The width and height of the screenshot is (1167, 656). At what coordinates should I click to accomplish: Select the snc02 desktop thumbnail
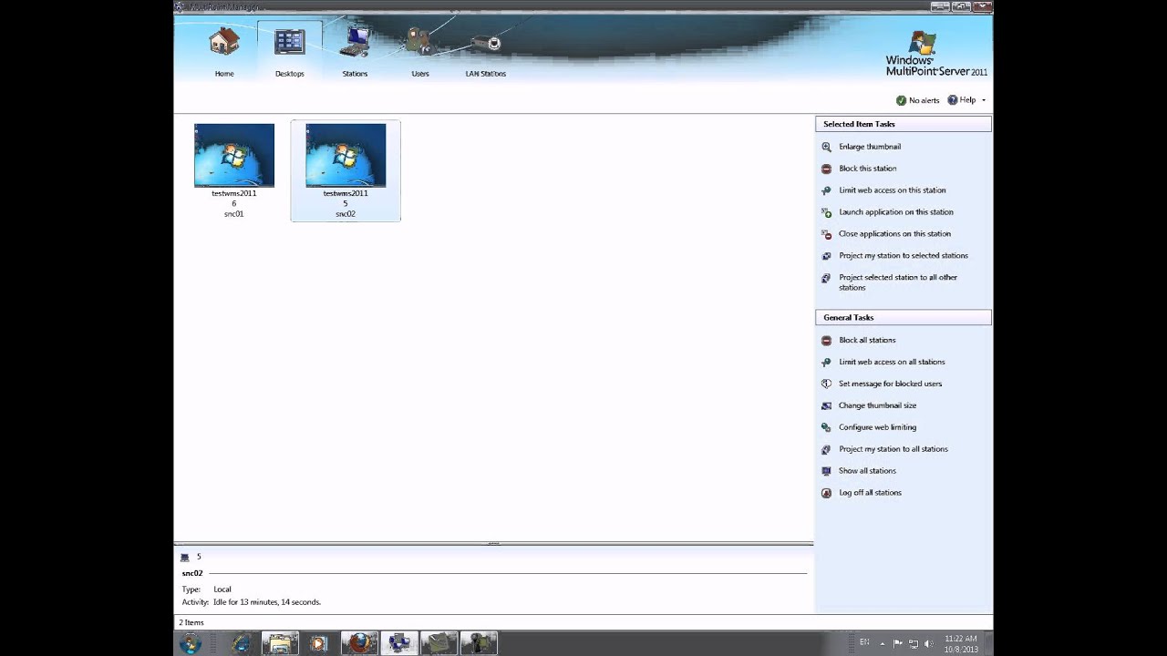tap(345, 170)
